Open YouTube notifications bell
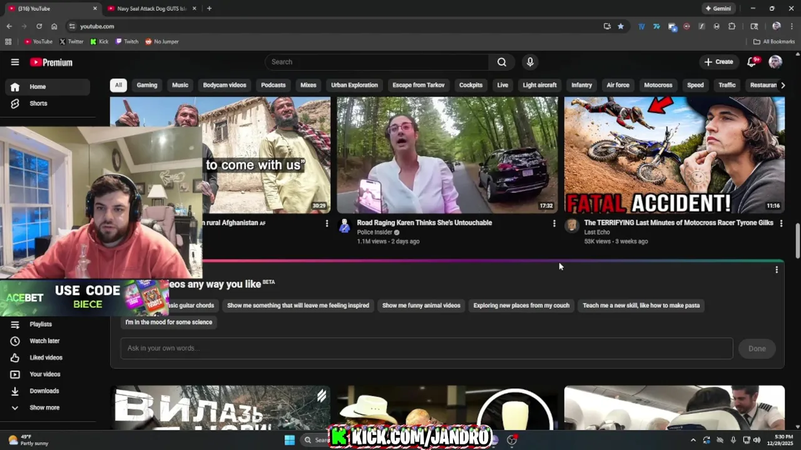 click(753, 61)
